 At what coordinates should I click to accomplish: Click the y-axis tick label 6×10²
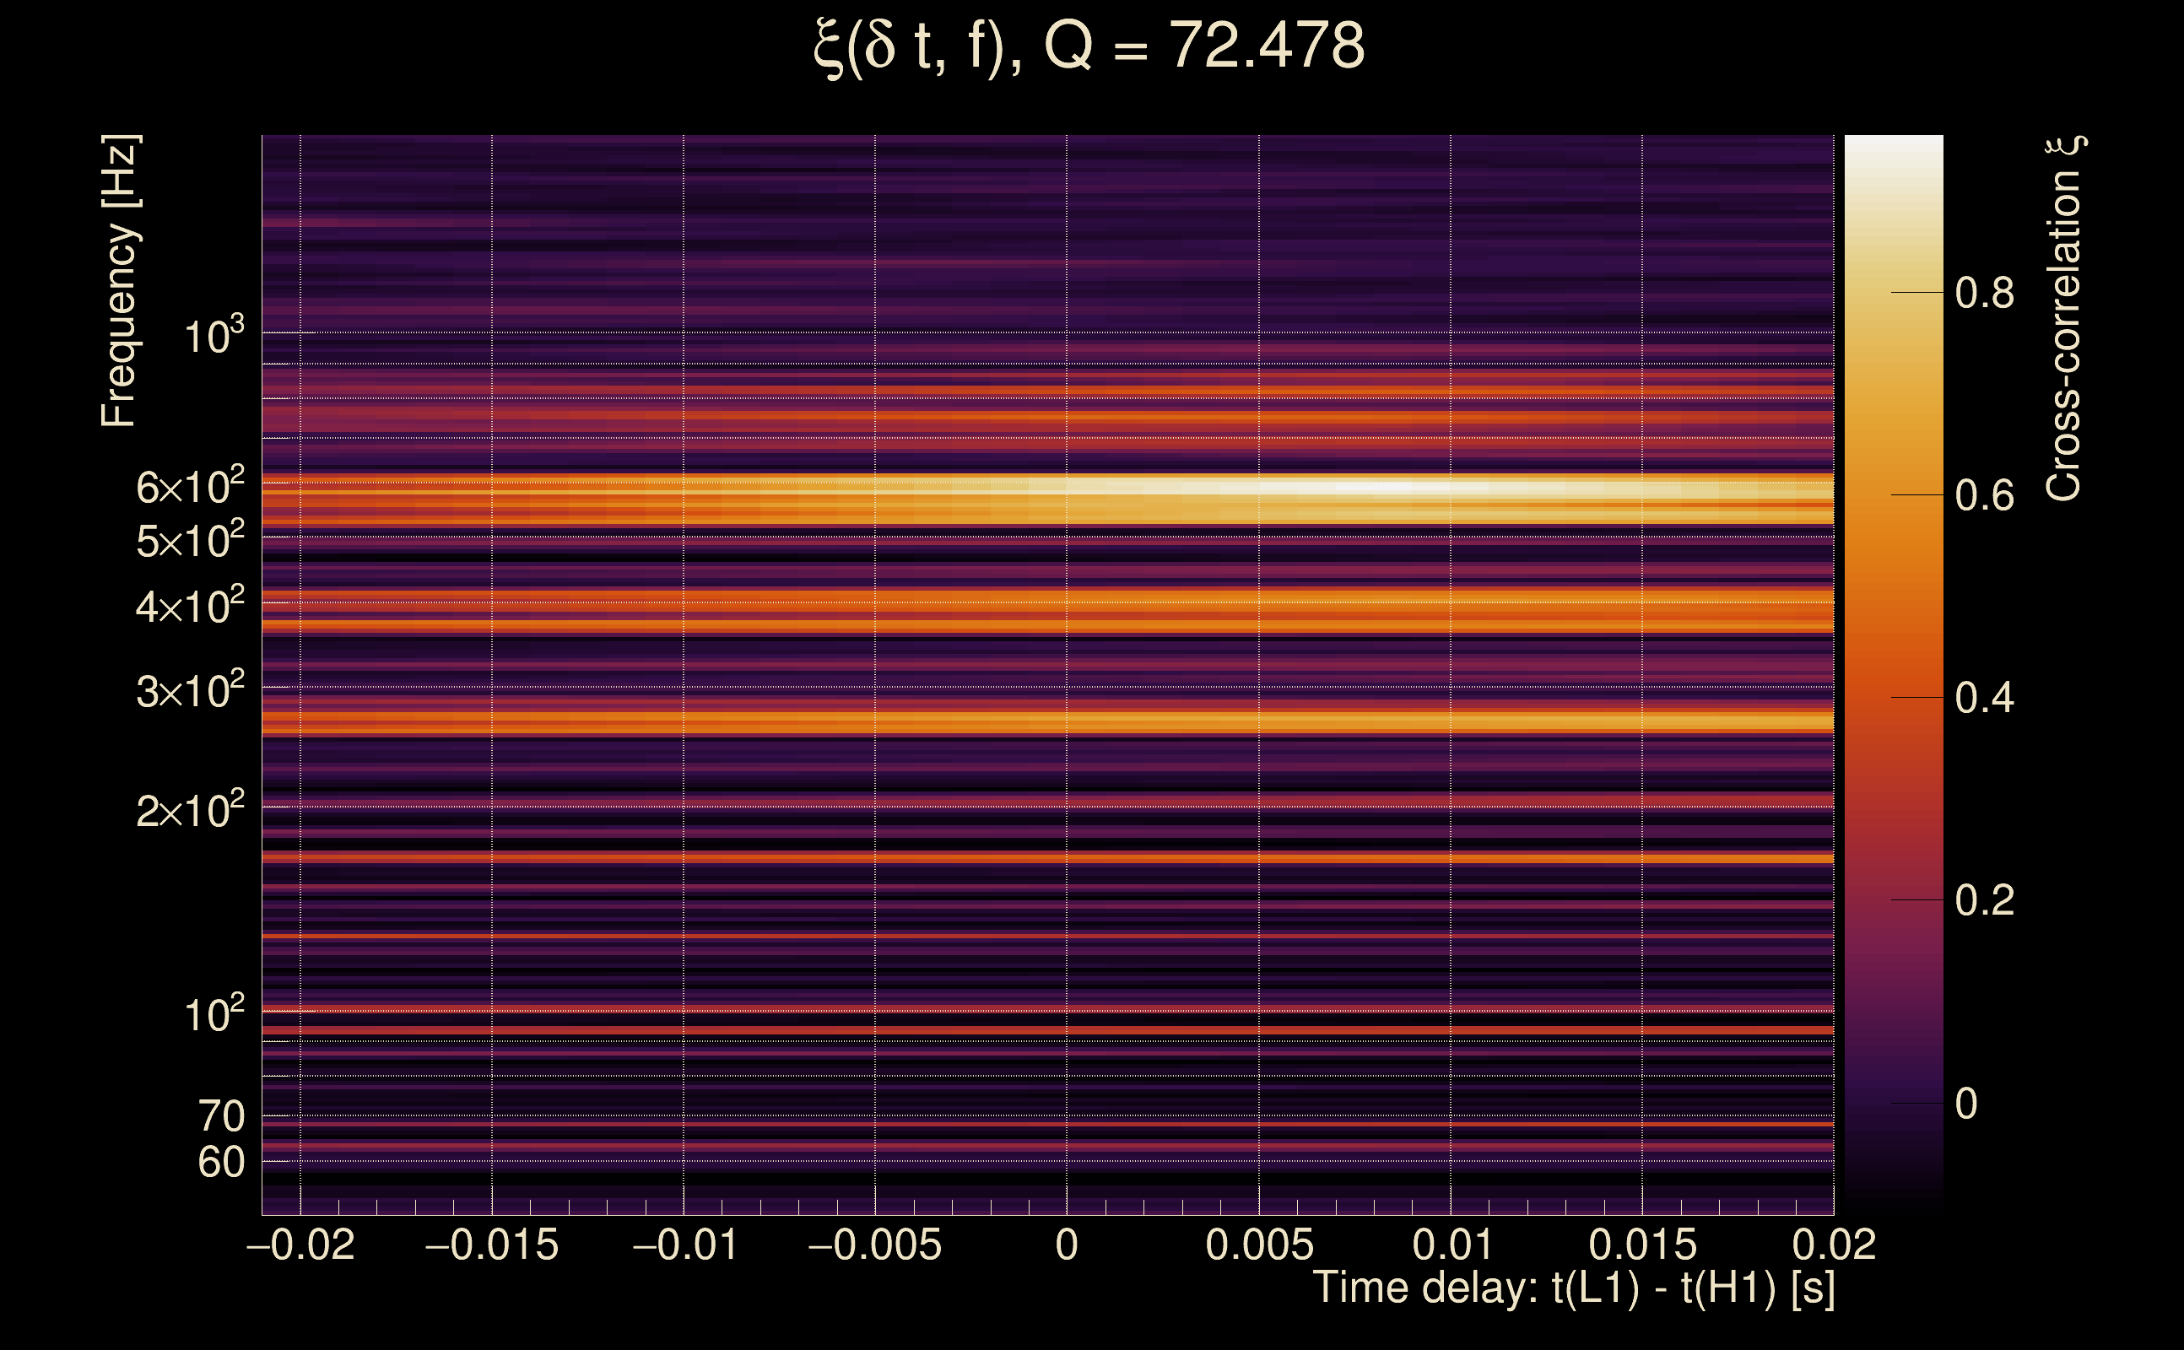click(x=189, y=487)
